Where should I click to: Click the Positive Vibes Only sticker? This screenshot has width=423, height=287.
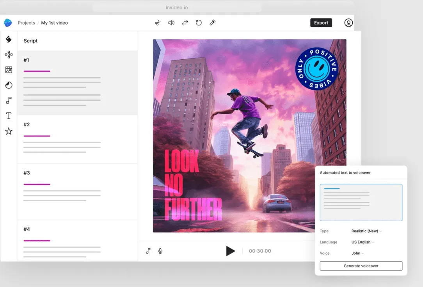tap(317, 69)
